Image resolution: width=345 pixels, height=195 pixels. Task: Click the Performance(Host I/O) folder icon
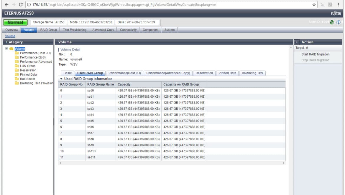point(17,53)
